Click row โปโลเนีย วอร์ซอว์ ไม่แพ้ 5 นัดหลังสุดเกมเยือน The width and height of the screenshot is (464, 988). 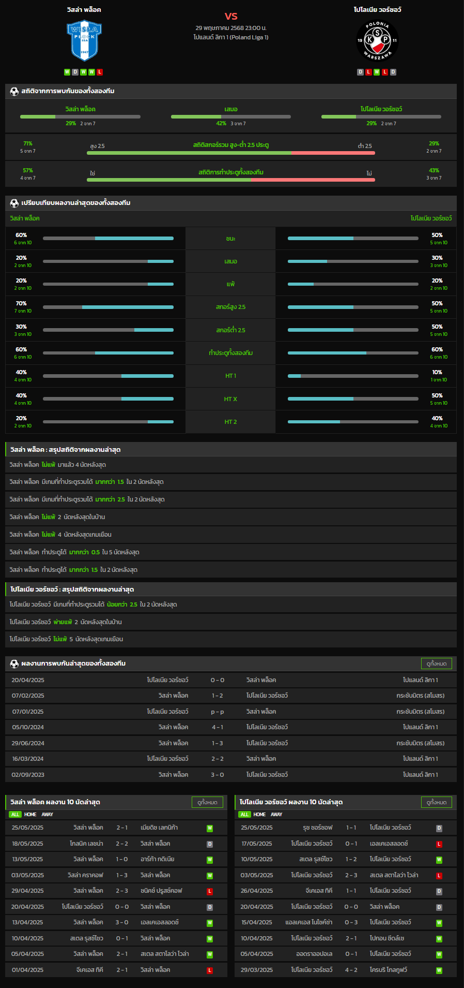pyautogui.click(x=231, y=639)
